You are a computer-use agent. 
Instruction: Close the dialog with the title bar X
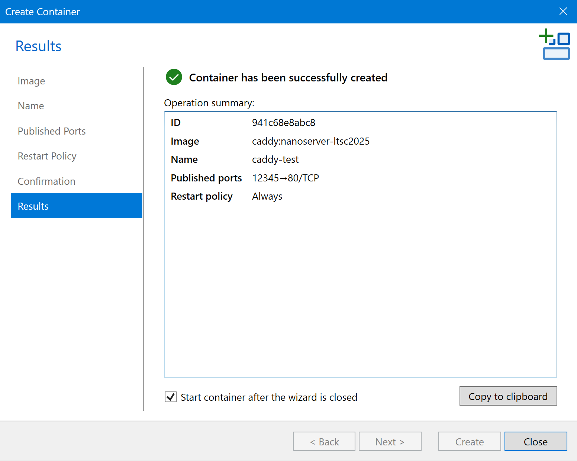pyautogui.click(x=563, y=12)
